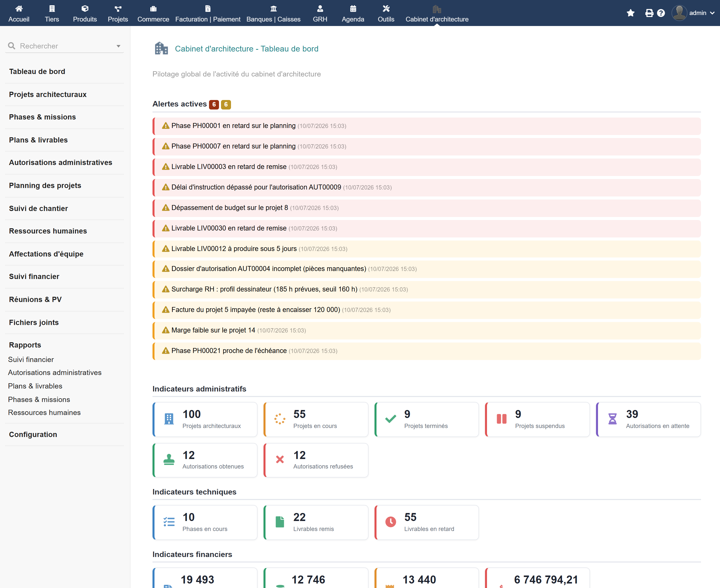Click the printer icon in top bar
Screen dimensions: 720x588
(649, 13)
